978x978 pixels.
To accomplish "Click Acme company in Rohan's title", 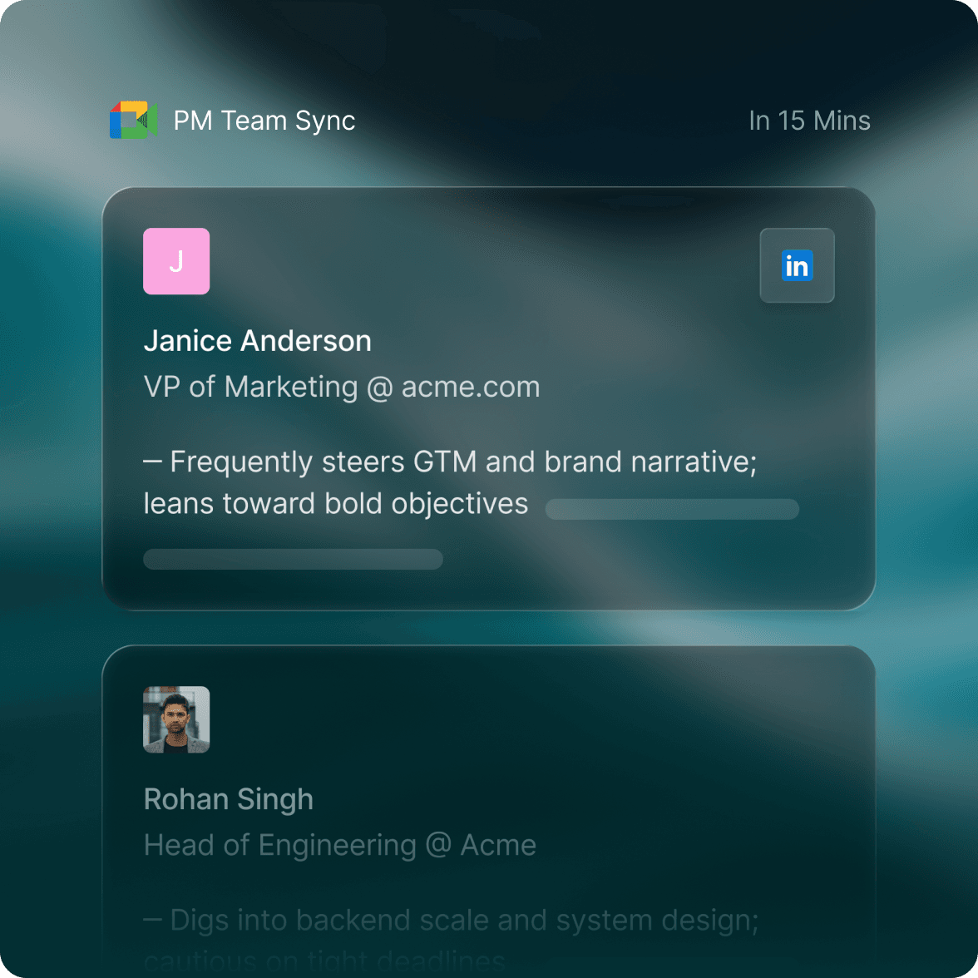I will pos(498,845).
